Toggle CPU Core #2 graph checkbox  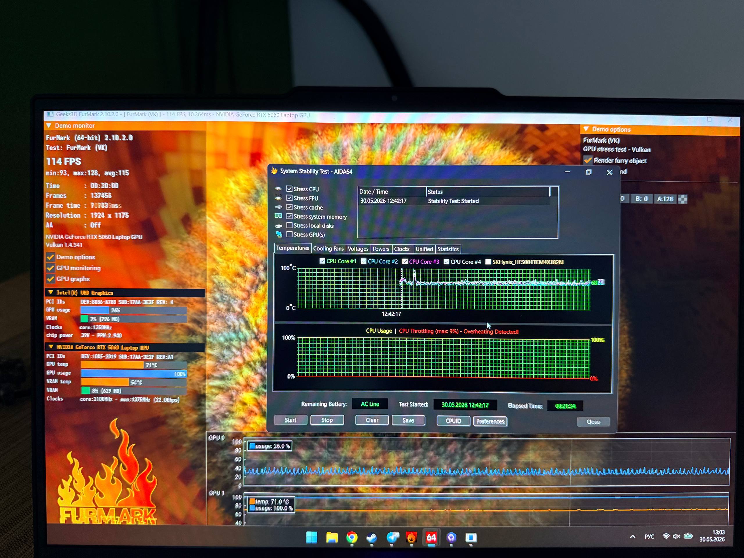(364, 261)
